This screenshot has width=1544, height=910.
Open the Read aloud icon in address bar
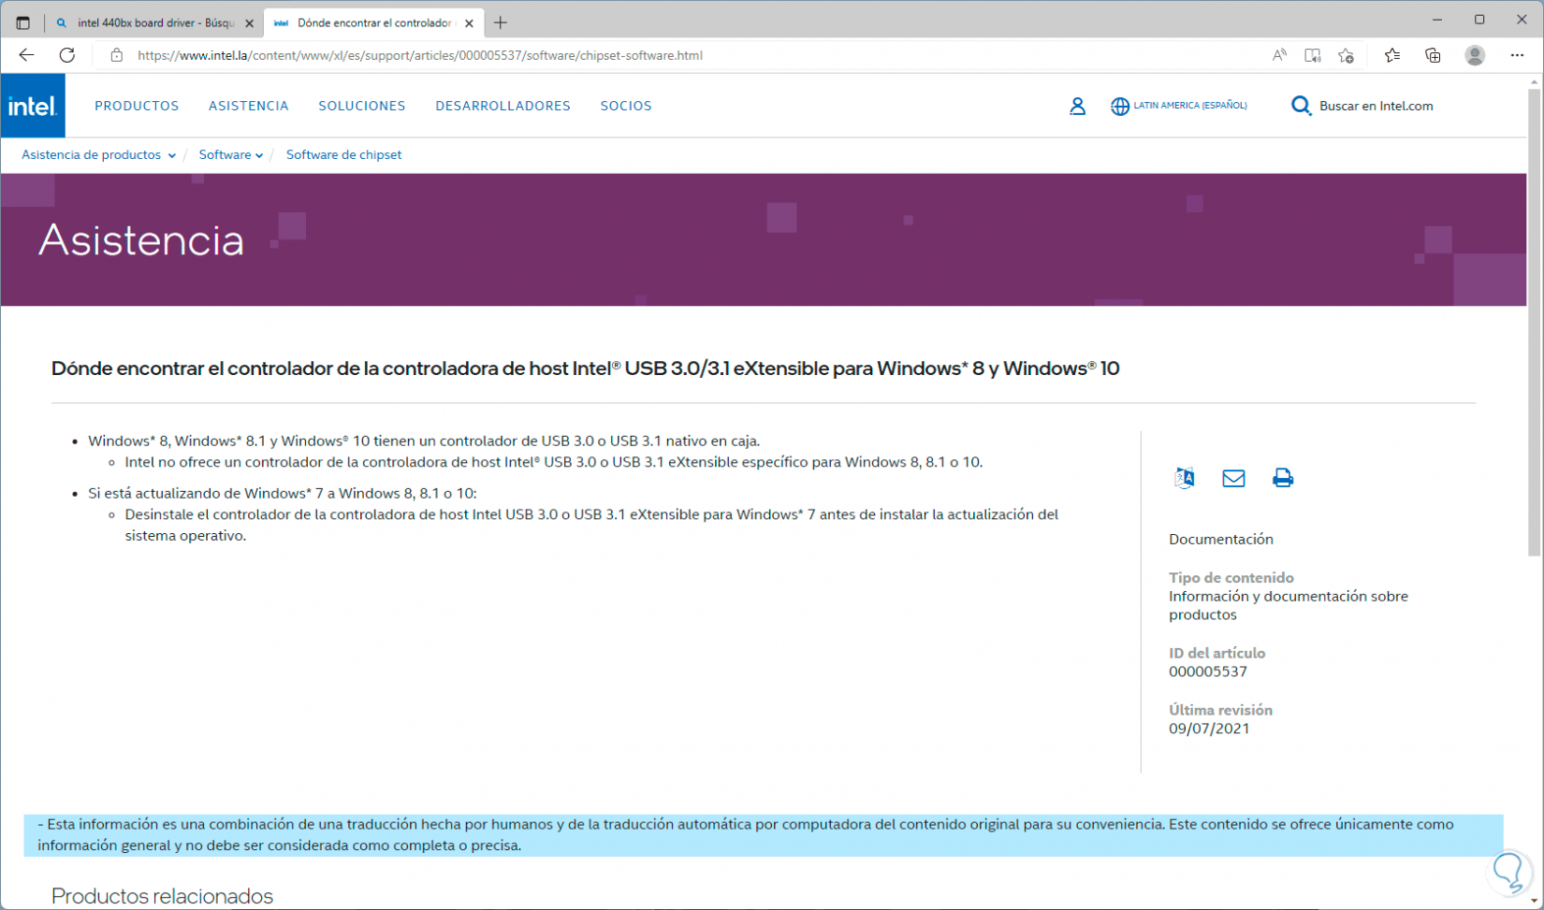[x=1279, y=55]
